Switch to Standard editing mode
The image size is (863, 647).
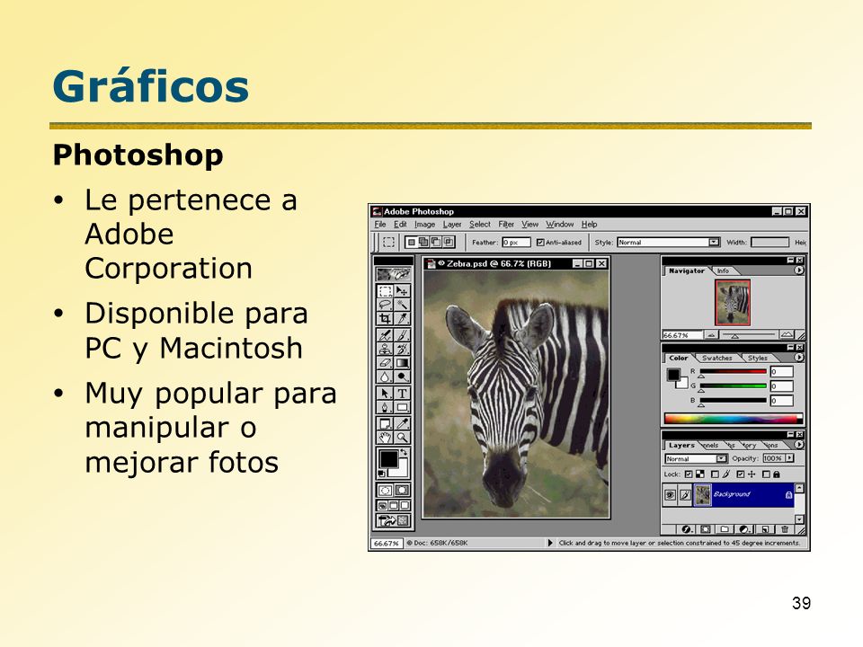point(386,489)
